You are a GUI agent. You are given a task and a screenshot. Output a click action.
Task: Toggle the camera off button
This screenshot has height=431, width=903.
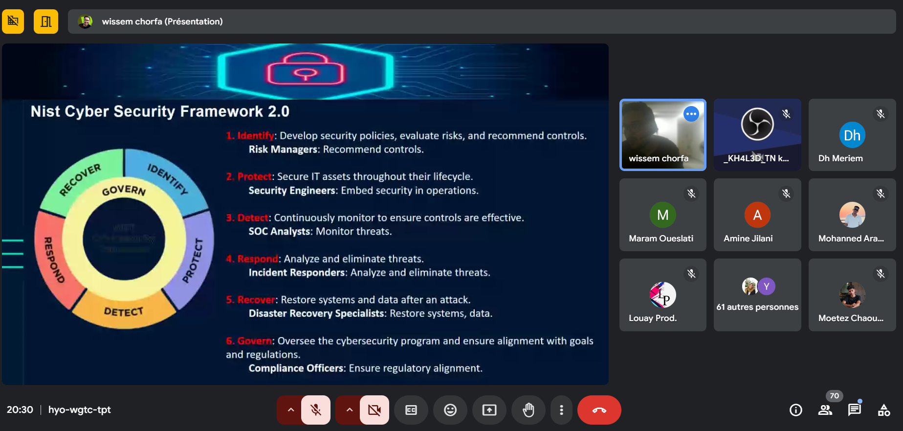(374, 410)
